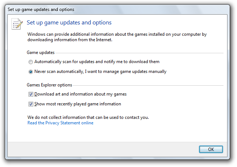Uncheck 'Download art and information about my games'

pos(31,94)
